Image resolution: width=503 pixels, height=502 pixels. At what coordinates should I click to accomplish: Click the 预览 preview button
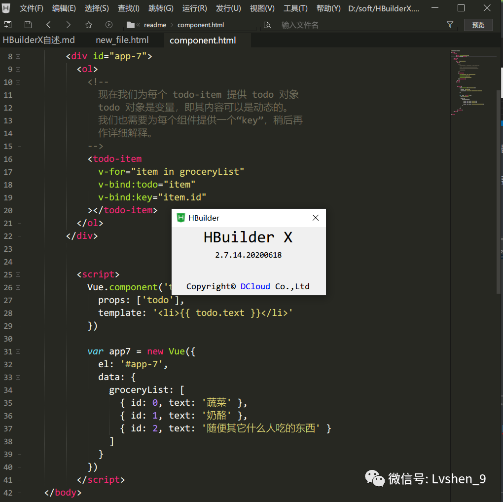(478, 25)
